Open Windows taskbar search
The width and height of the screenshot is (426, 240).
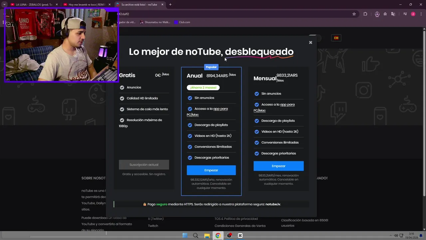click(196, 236)
